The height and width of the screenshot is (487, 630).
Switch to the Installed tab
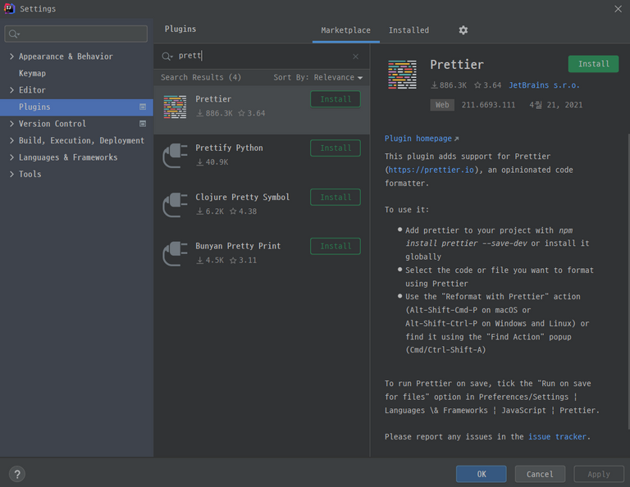click(409, 30)
